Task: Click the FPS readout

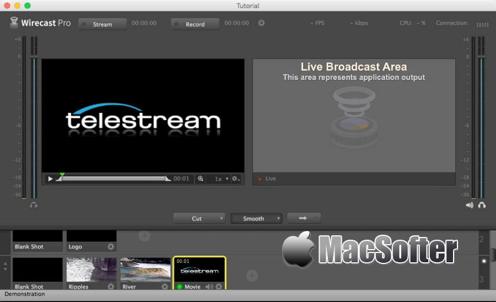Action: (x=317, y=23)
